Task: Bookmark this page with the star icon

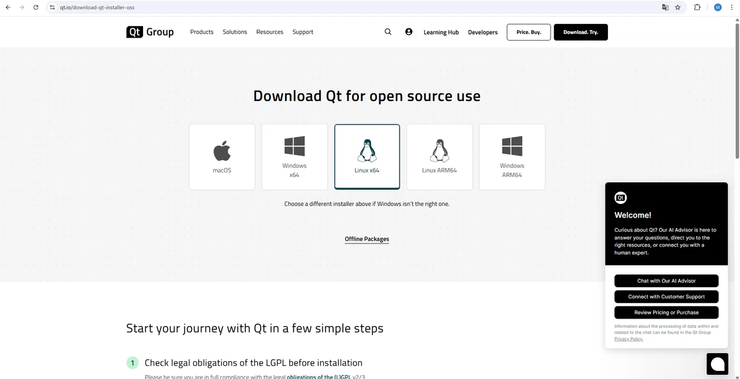Action: 678,7
